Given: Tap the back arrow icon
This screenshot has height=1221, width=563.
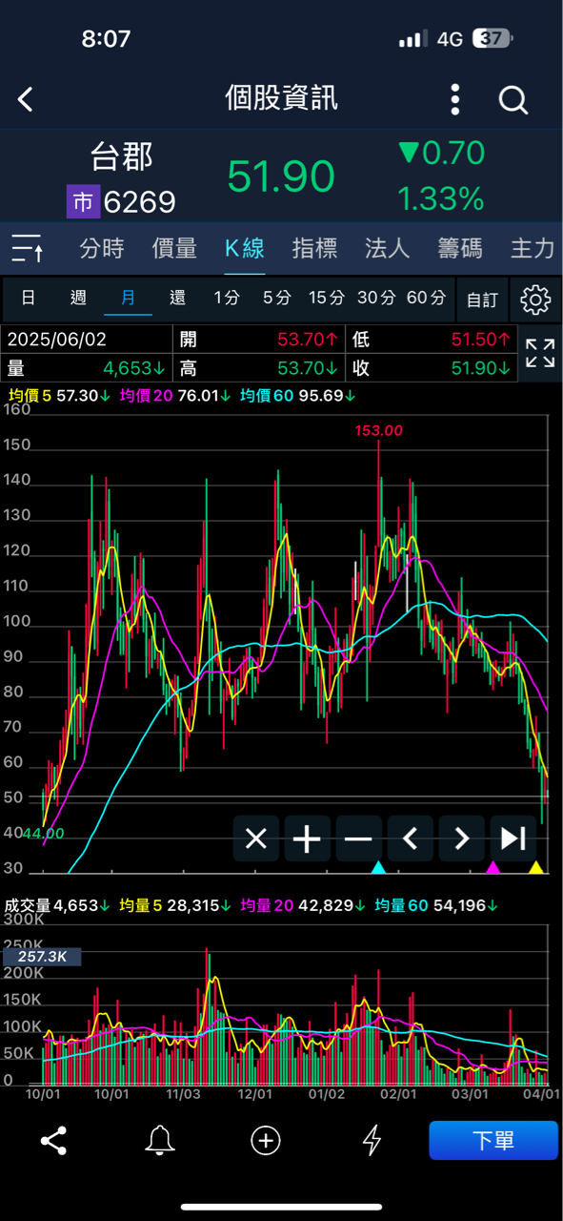Looking at the screenshot, I should [x=26, y=99].
